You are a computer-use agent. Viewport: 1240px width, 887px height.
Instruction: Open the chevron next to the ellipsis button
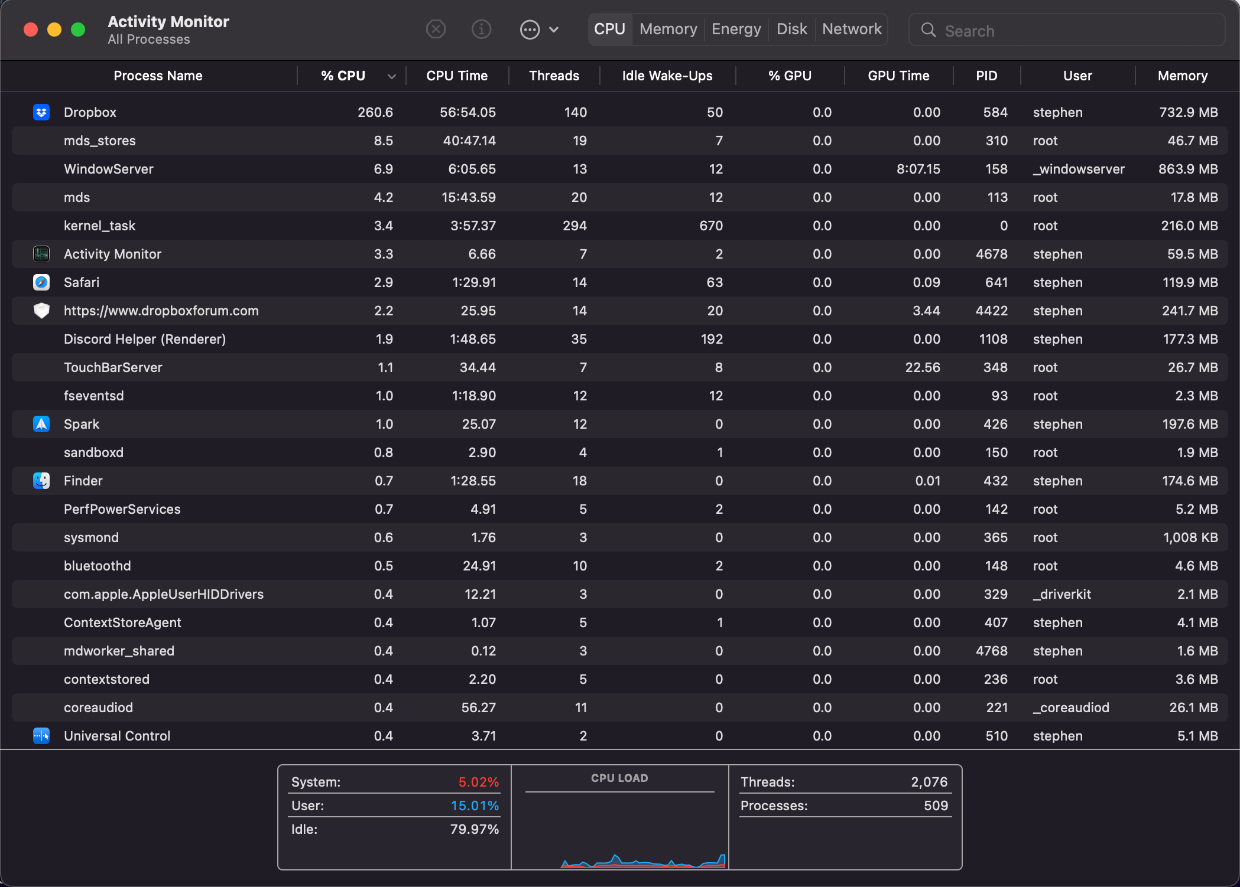click(553, 29)
